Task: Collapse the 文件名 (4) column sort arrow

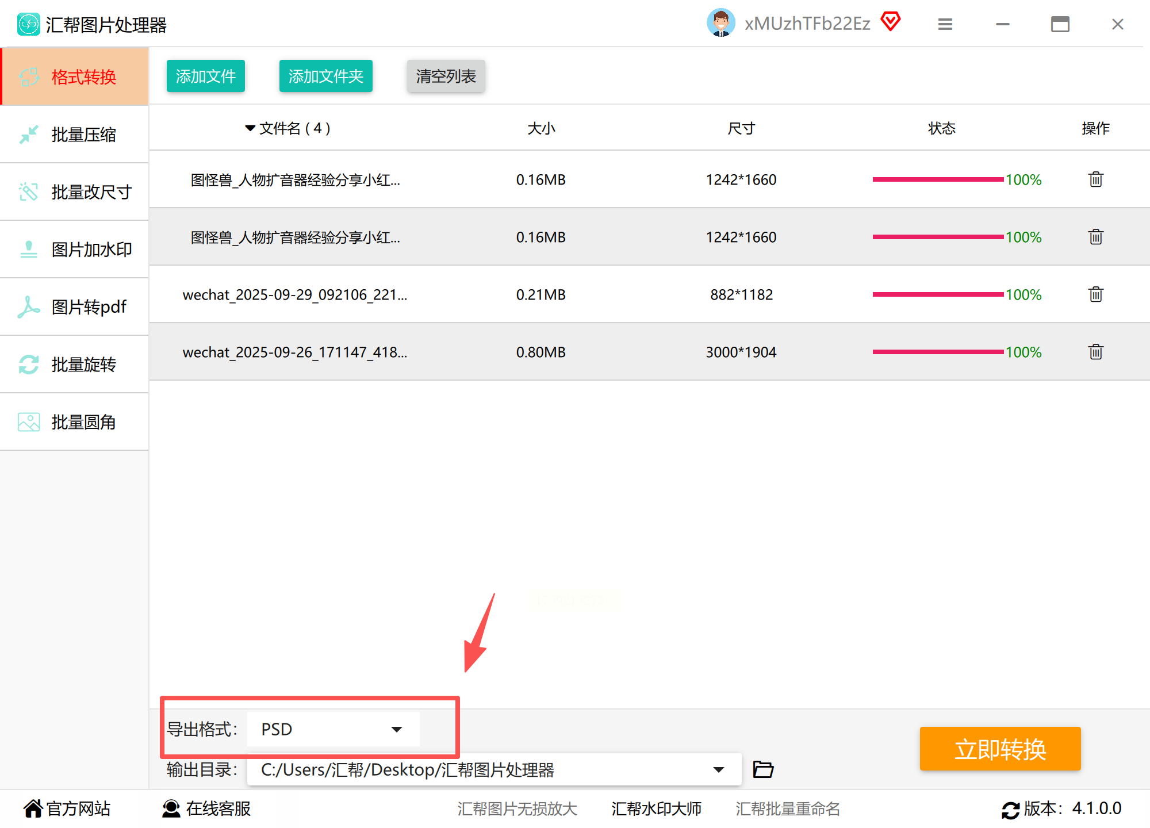Action: point(250,128)
